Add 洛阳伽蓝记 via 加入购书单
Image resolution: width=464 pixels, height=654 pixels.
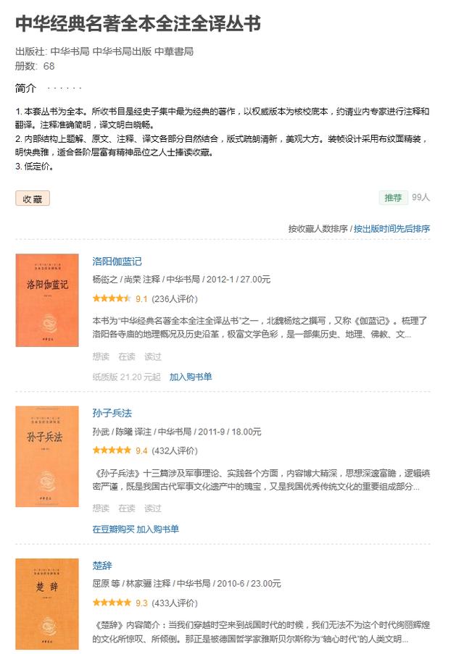pyautogui.click(x=191, y=377)
